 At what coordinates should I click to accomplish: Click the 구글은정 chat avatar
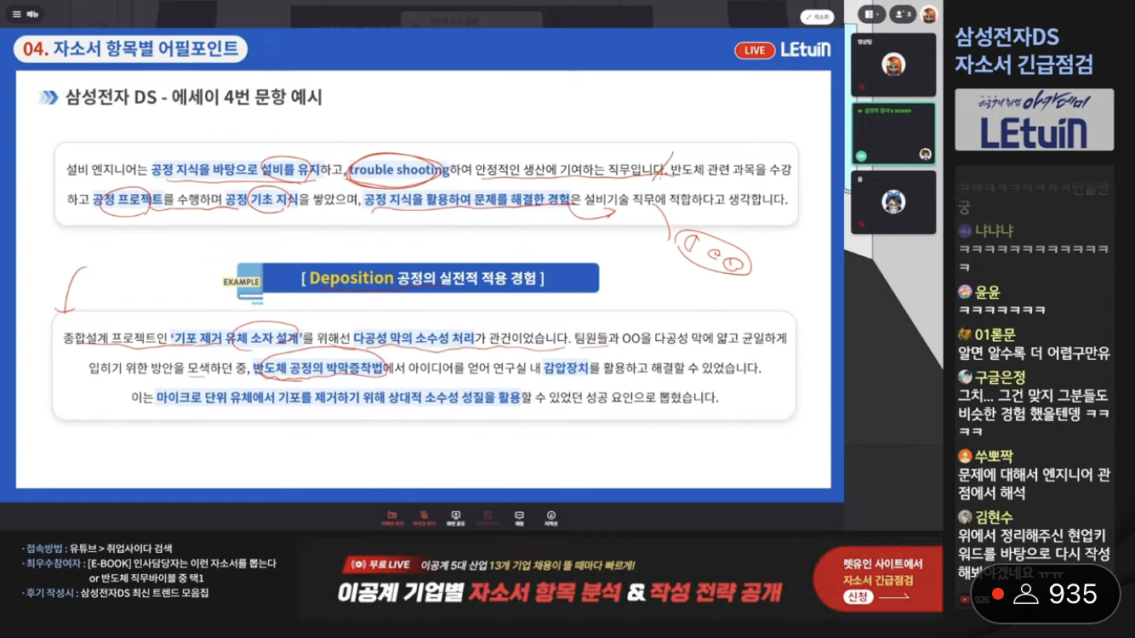965,376
